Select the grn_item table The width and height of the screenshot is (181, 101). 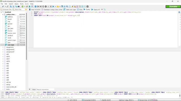[10, 29]
